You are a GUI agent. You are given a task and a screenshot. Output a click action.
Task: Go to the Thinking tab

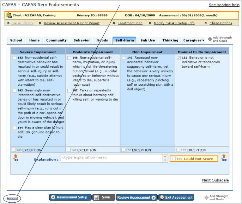pos(170,40)
